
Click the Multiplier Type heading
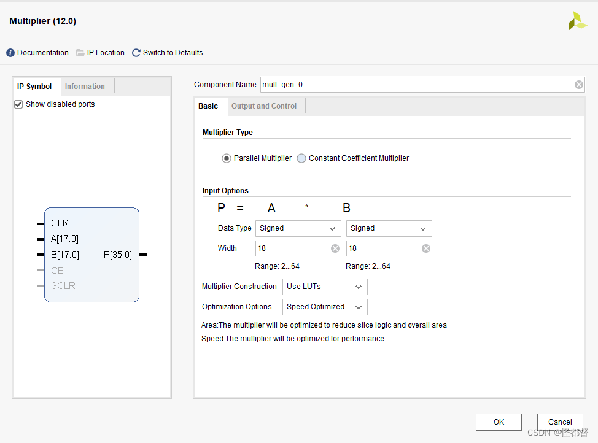(228, 133)
